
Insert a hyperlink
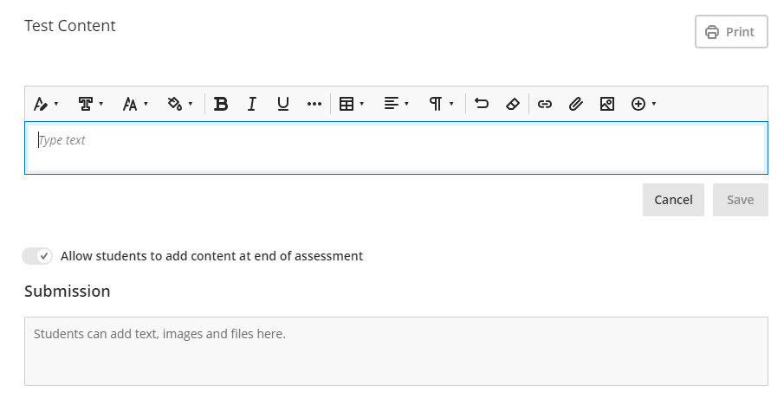pyautogui.click(x=545, y=104)
